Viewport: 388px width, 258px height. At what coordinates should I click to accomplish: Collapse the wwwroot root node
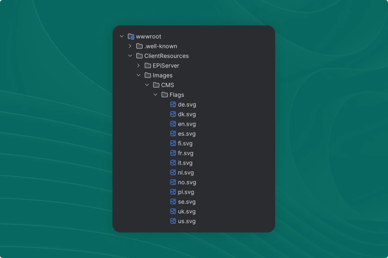coord(122,37)
